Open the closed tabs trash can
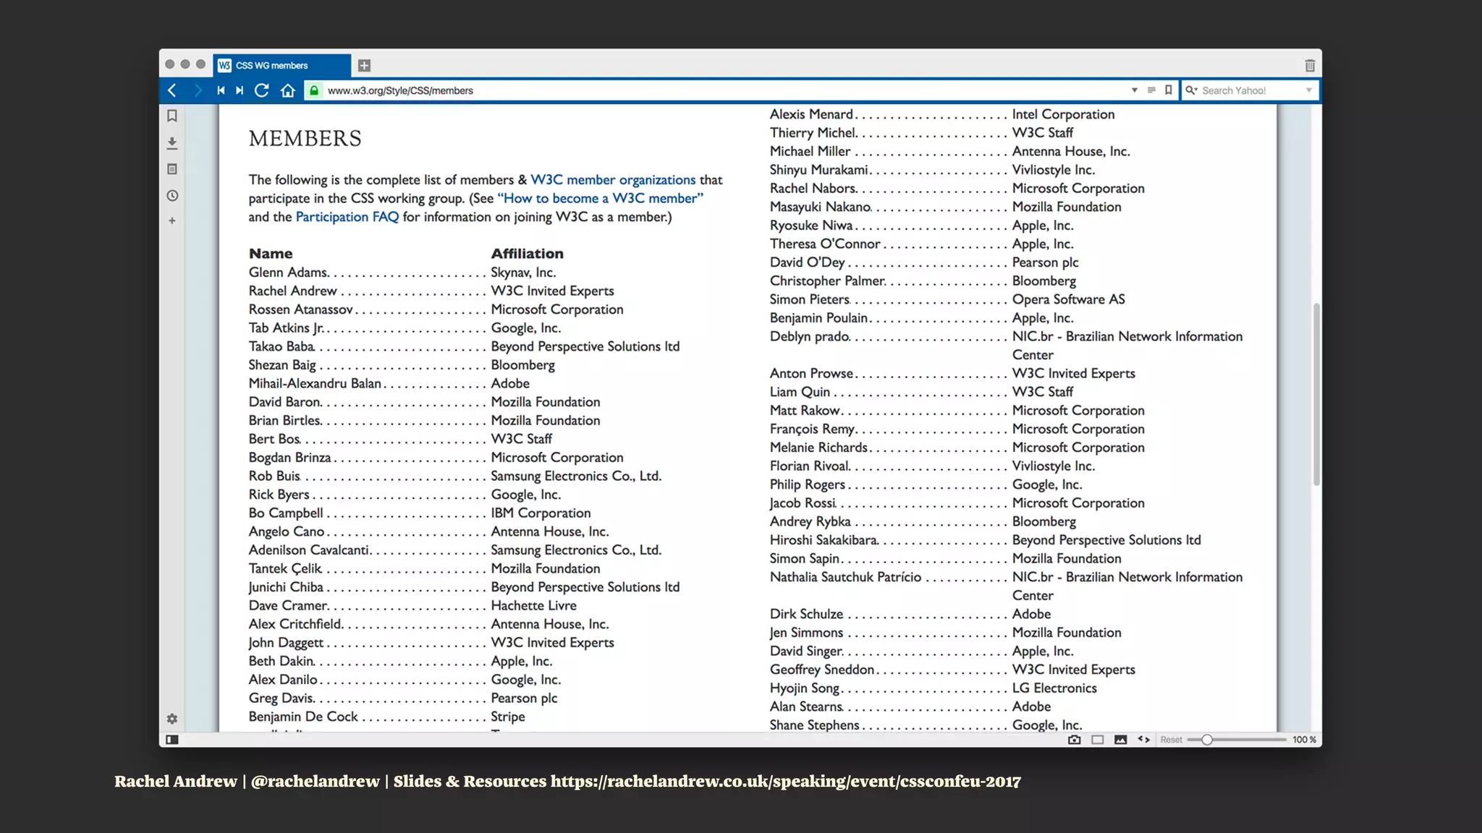The width and height of the screenshot is (1482, 833). [x=1310, y=66]
